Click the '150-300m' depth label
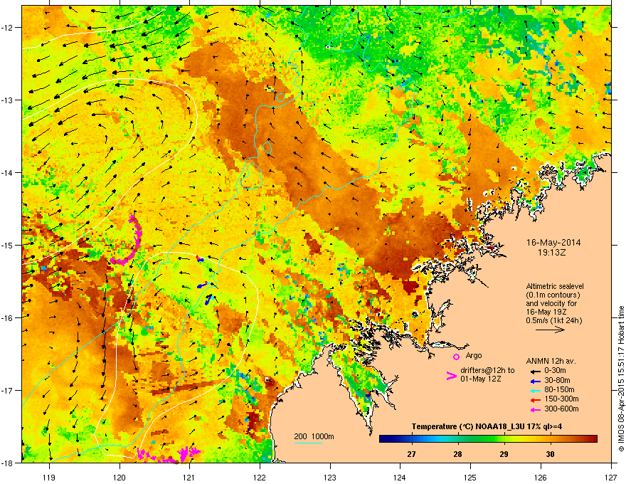This screenshot has height=484, width=626. tap(561, 399)
